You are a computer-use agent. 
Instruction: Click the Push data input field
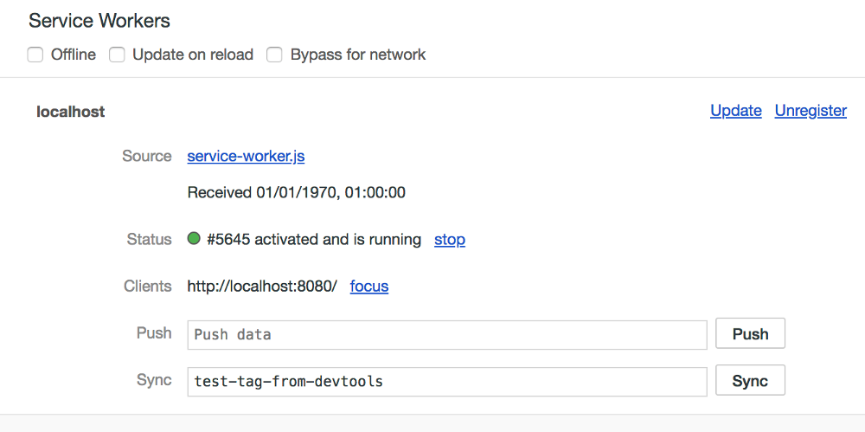coord(447,335)
